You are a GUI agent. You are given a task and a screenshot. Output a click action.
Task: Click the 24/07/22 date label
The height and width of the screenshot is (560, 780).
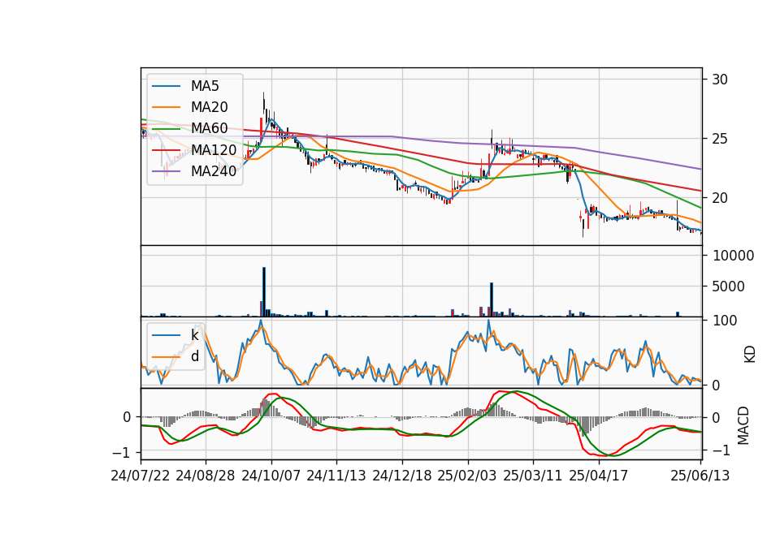pyautogui.click(x=141, y=476)
